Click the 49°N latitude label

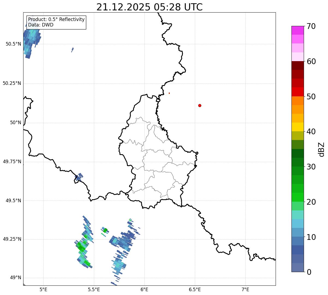(16, 278)
